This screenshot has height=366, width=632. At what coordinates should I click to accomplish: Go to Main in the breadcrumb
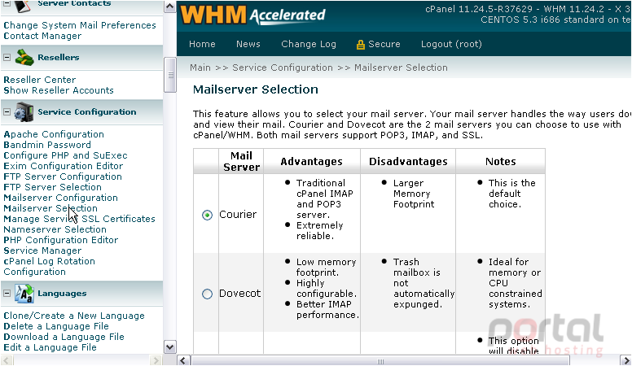(x=200, y=68)
